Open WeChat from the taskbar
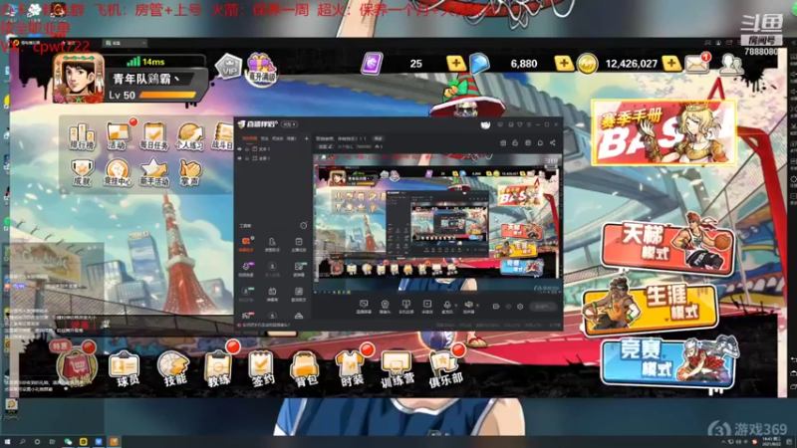797x448 pixels. click(x=68, y=442)
